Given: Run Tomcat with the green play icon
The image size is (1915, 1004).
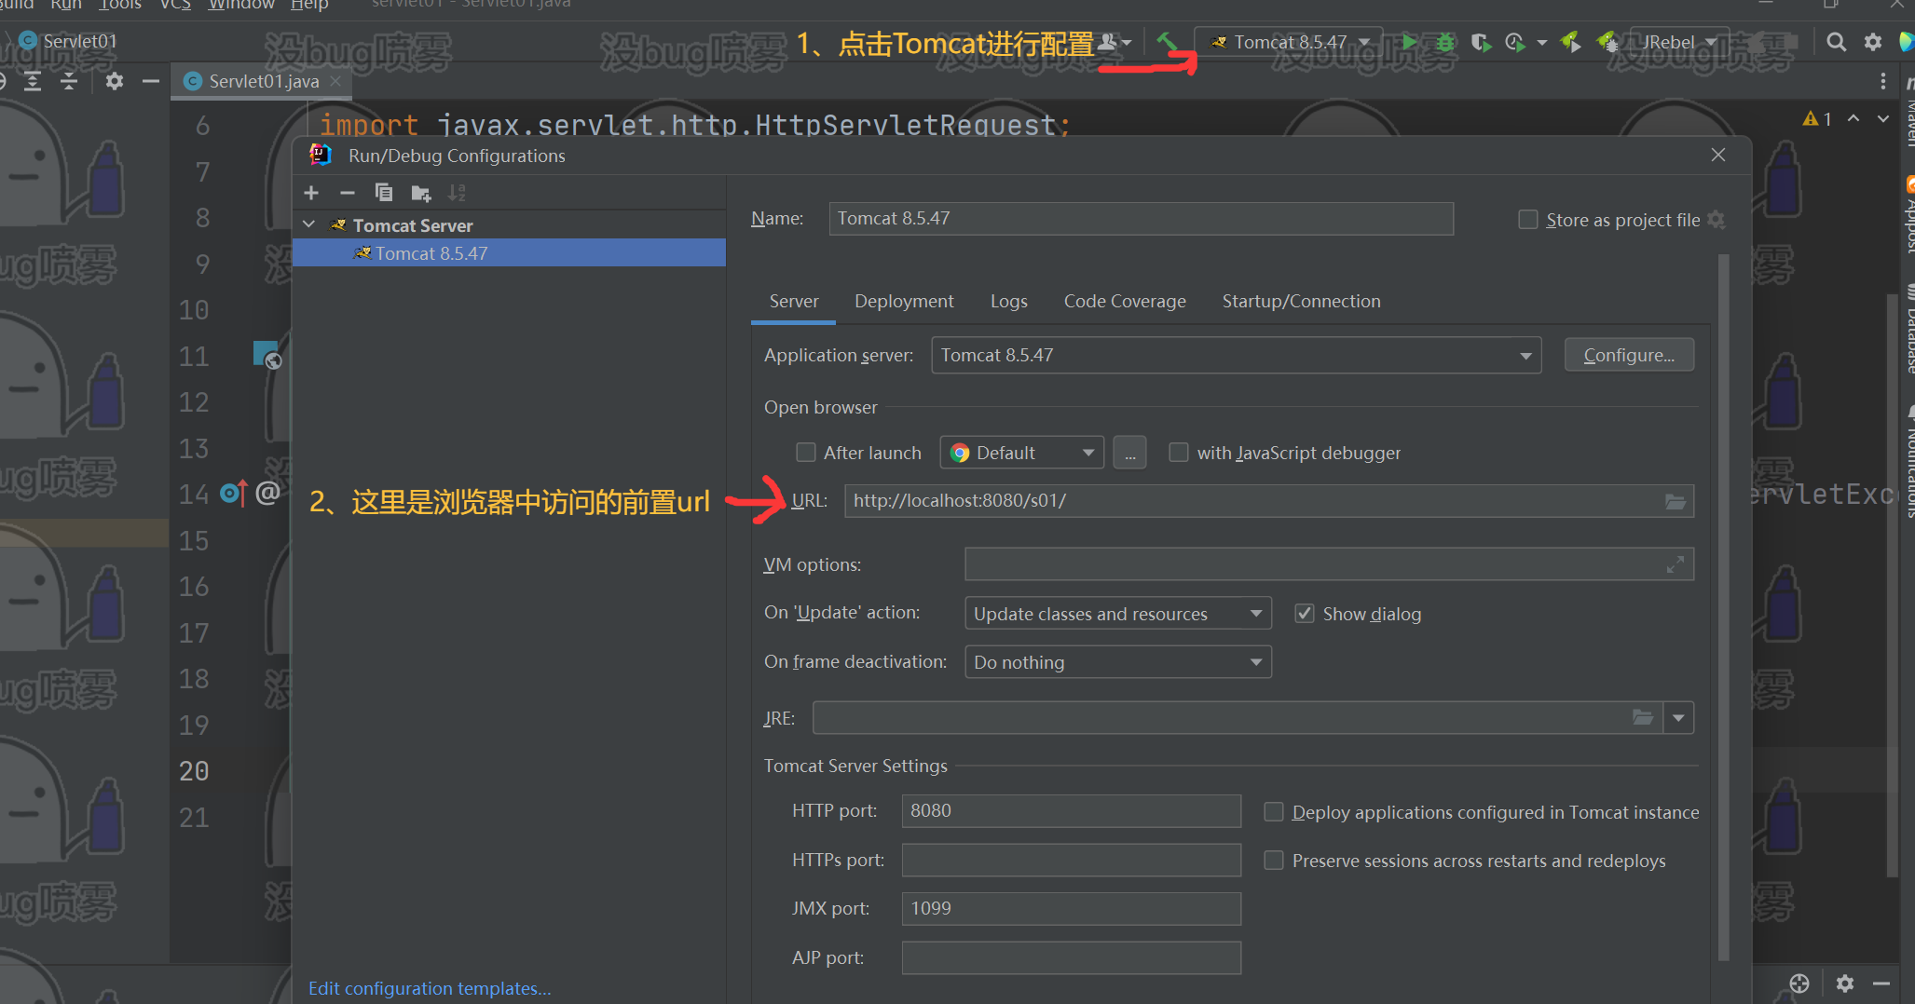Looking at the screenshot, I should [x=1409, y=42].
